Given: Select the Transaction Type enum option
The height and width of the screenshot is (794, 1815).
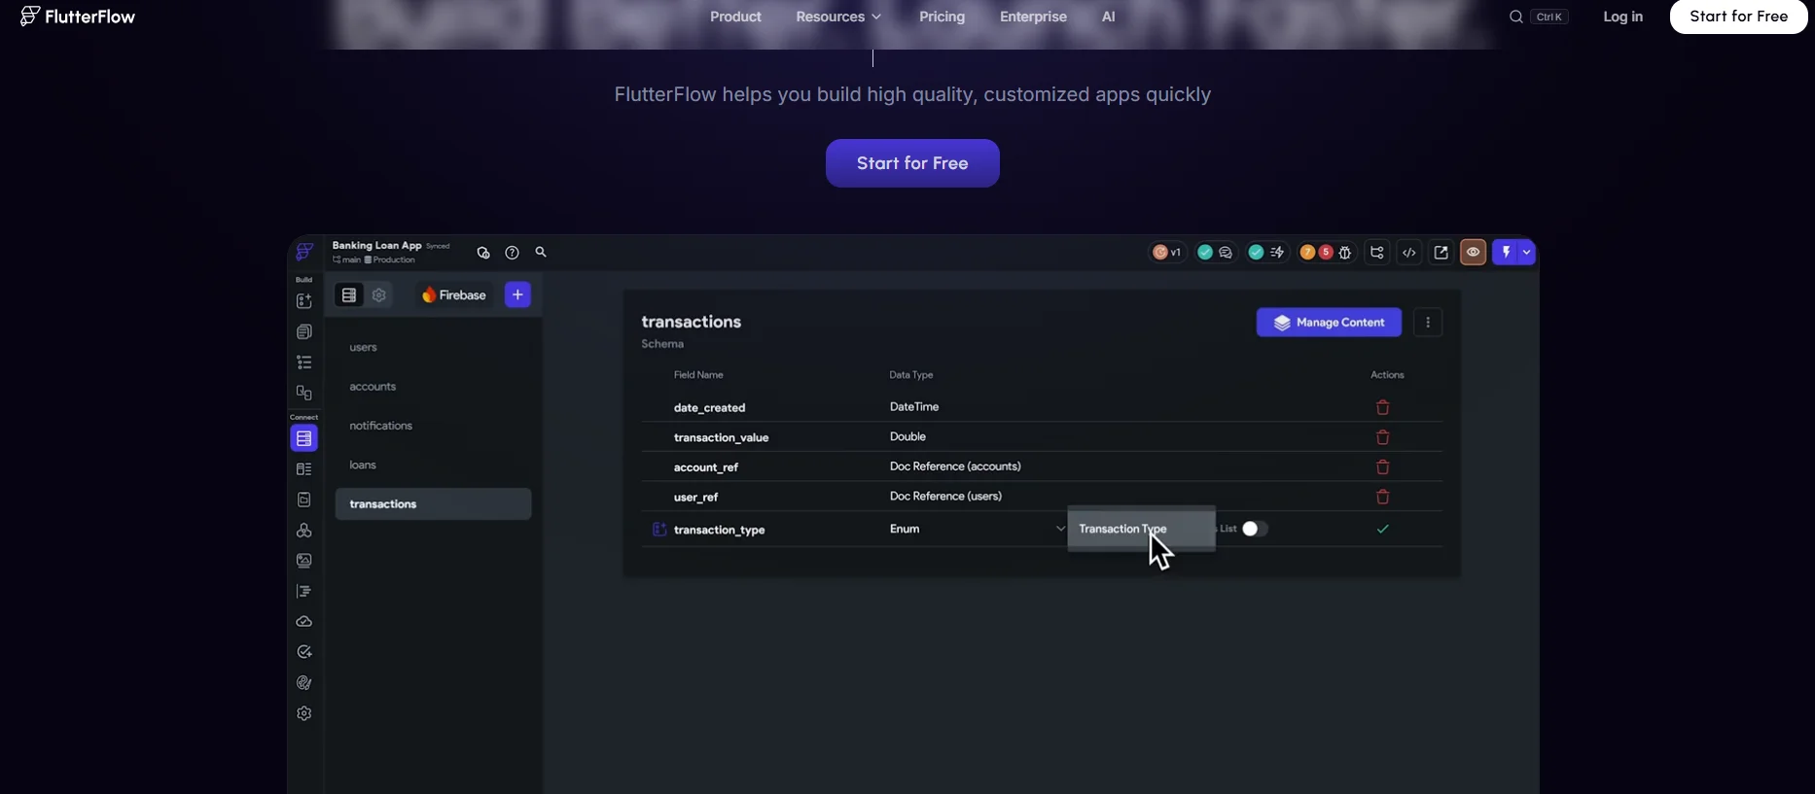Looking at the screenshot, I should coord(1141,529).
